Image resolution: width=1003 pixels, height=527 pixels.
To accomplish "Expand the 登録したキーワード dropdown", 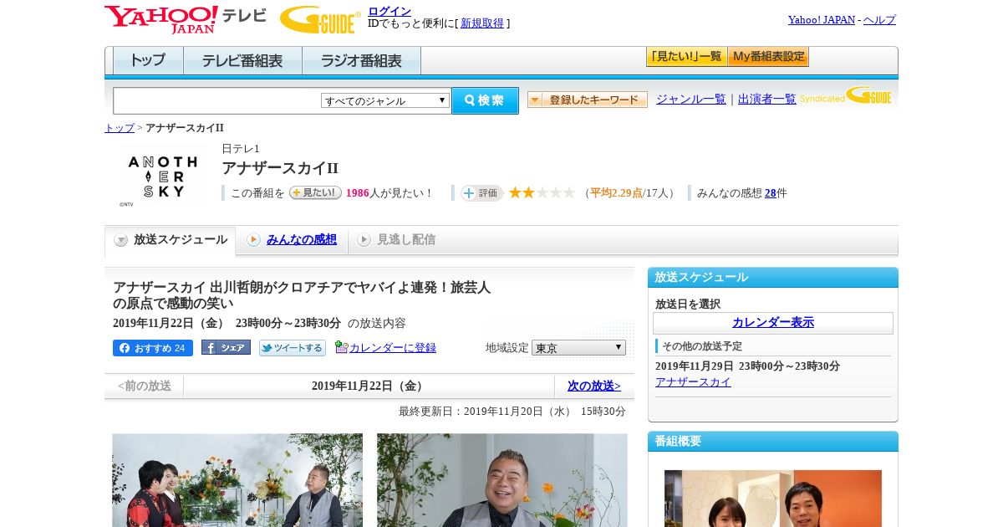I will click(x=588, y=100).
